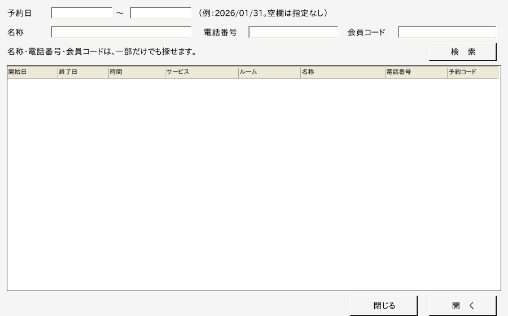Sort by 予約コード column header
The height and width of the screenshot is (316, 508).
pos(472,72)
